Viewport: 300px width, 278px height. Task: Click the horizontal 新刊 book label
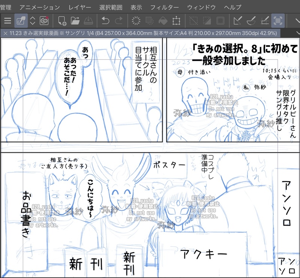pyautogui.click(x=86, y=264)
